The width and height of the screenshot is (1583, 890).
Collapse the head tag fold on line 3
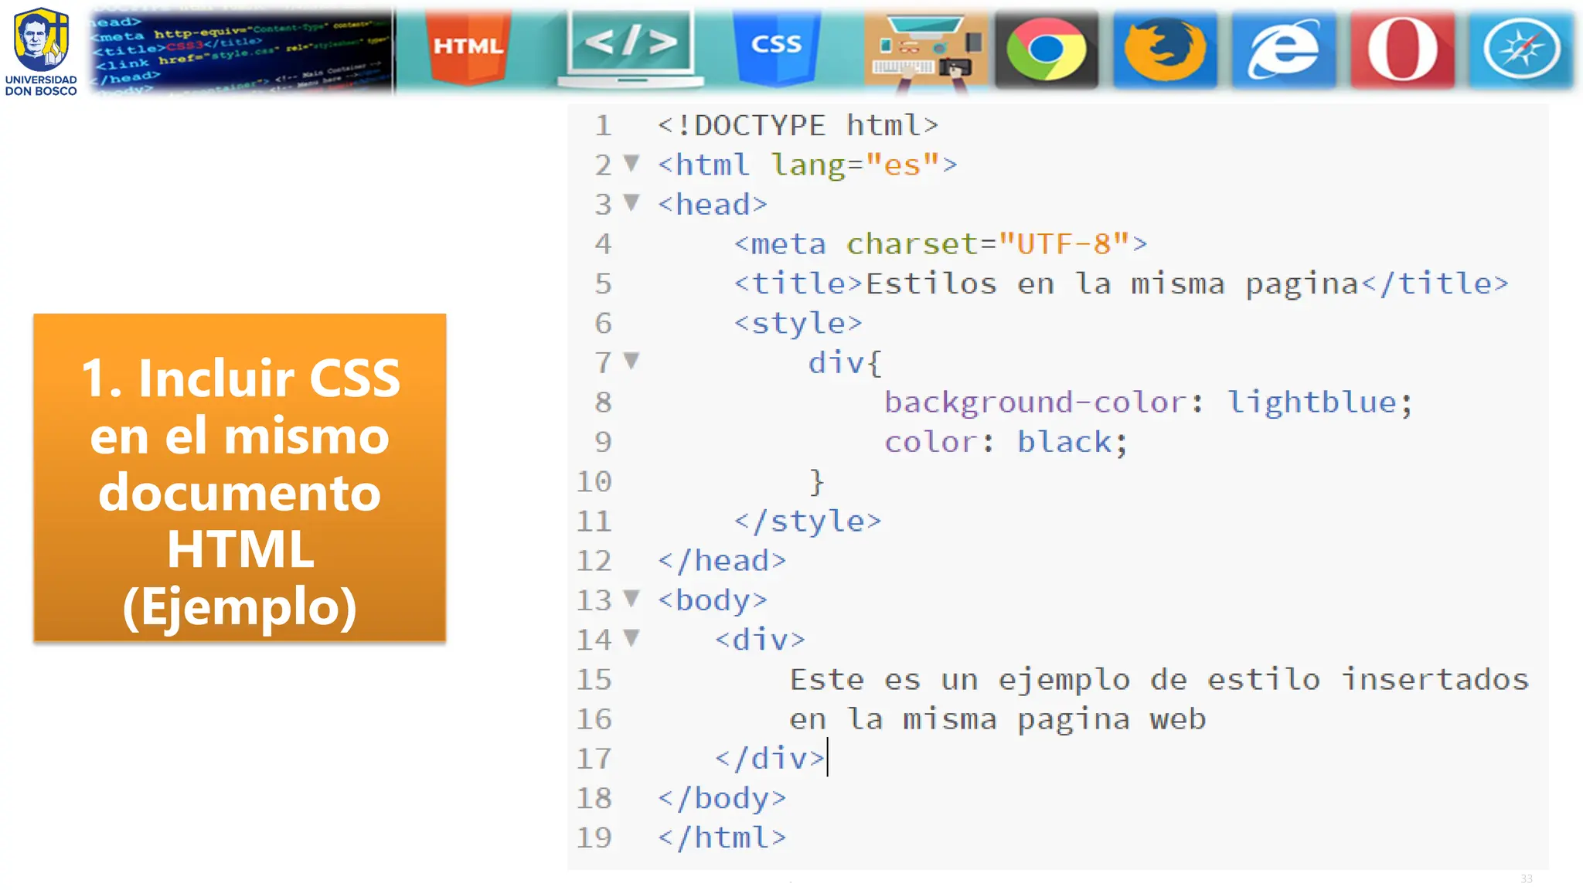pos(631,202)
